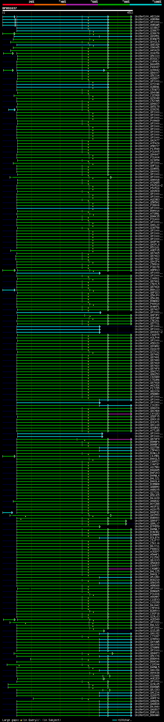Select the UniRef100_A2BEN1 row label
The image size is (164, 722).
[x=147, y=87]
